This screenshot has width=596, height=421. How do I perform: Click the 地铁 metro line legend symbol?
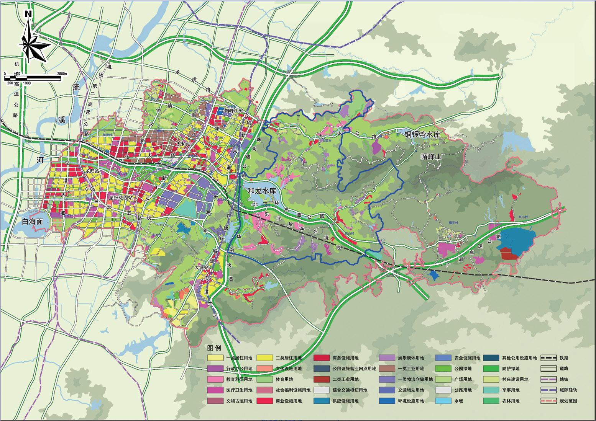coord(548,380)
